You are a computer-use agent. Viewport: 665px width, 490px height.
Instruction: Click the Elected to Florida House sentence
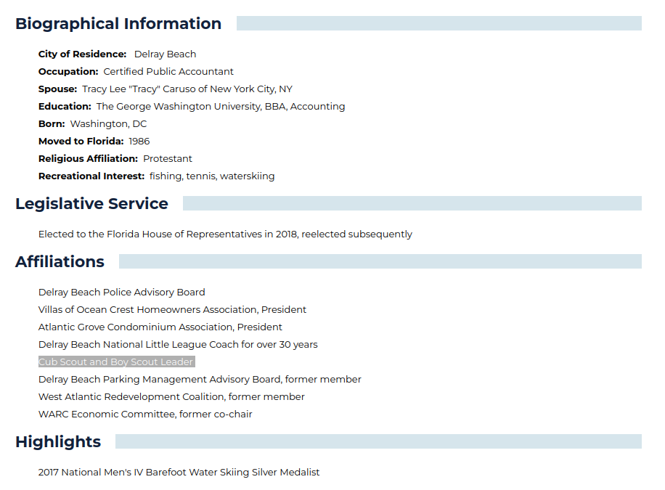(225, 234)
